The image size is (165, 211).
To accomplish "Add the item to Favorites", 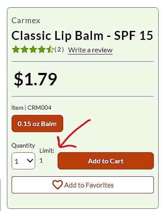I will click(x=82, y=185).
